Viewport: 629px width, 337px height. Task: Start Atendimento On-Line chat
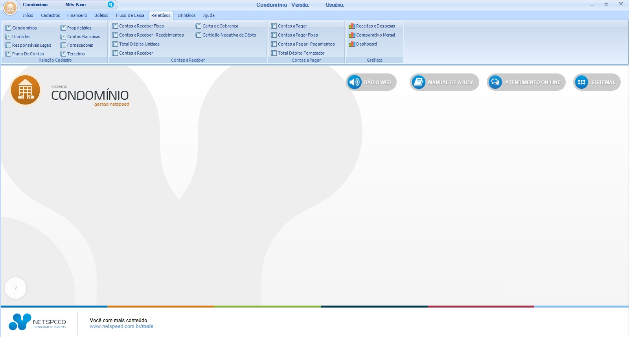[526, 82]
